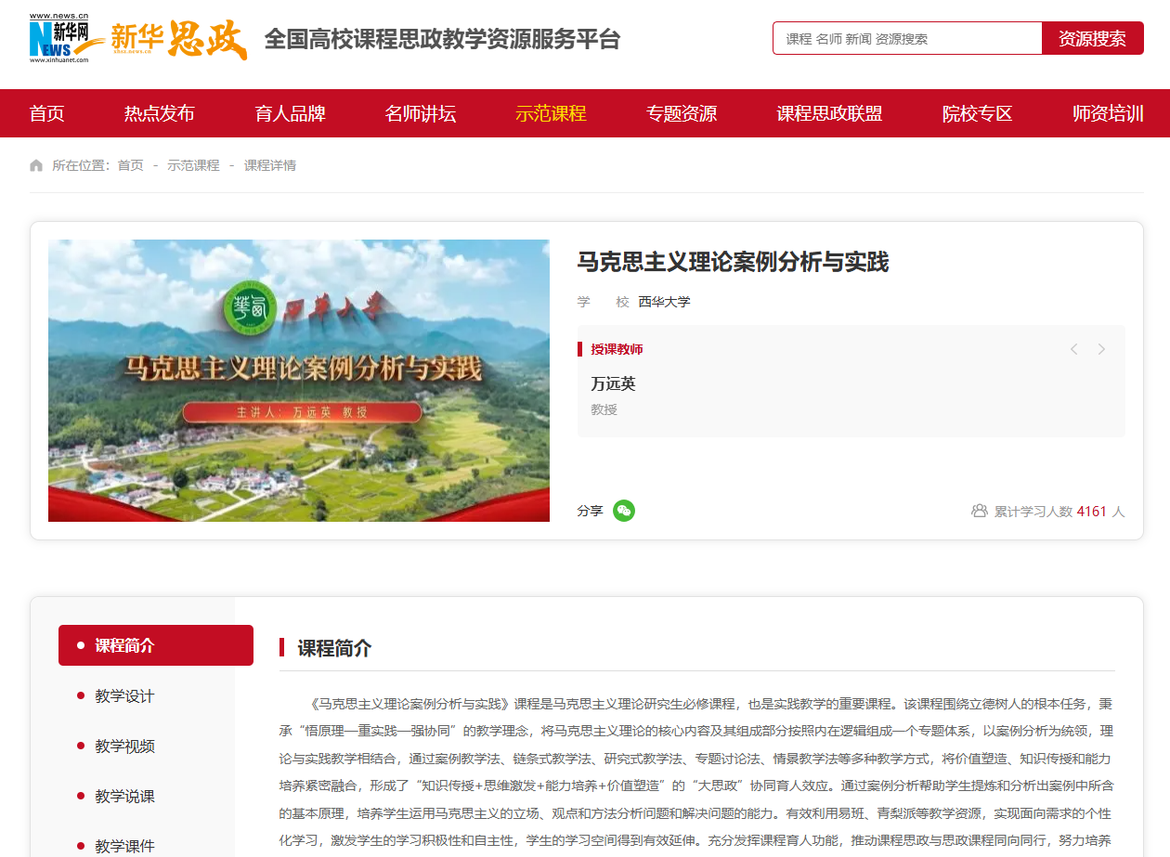Click the WeChat share icon
The image size is (1170, 857).
624,511
